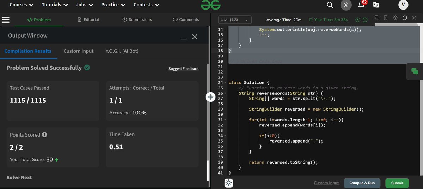Click the Solve Next heading
The image size is (423, 189).
19,177
